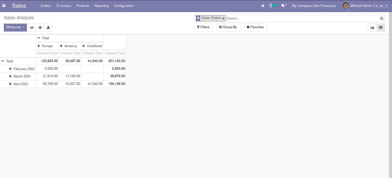Viewport: 392px width, 178px height.
Task: Open the apps menu grid
Action: [4, 5]
